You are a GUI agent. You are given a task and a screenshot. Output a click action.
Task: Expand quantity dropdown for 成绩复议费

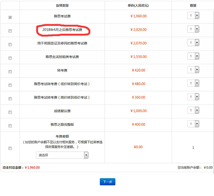click(193, 110)
